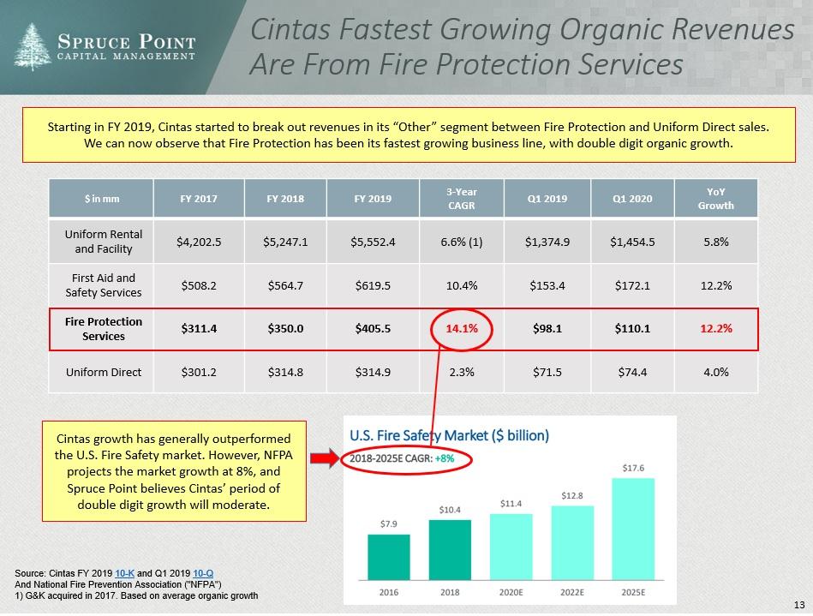
Task: Click the $74.4 cell
Action: click(x=632, y=373)
